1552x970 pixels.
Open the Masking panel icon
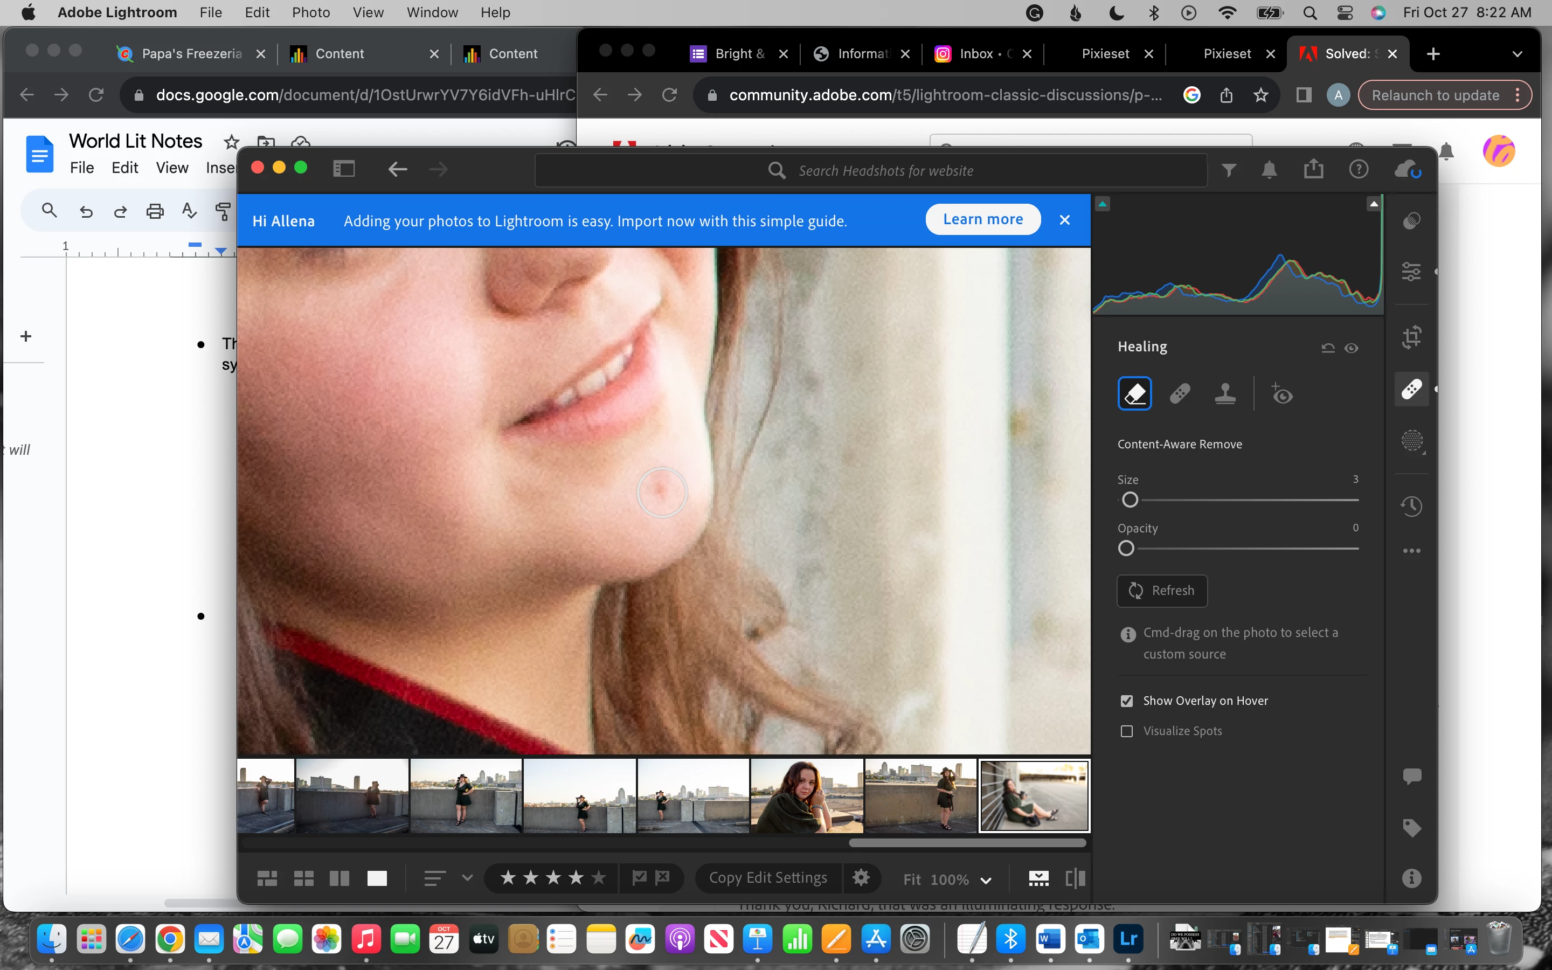pyautogui.click(x=1411, y=441)
